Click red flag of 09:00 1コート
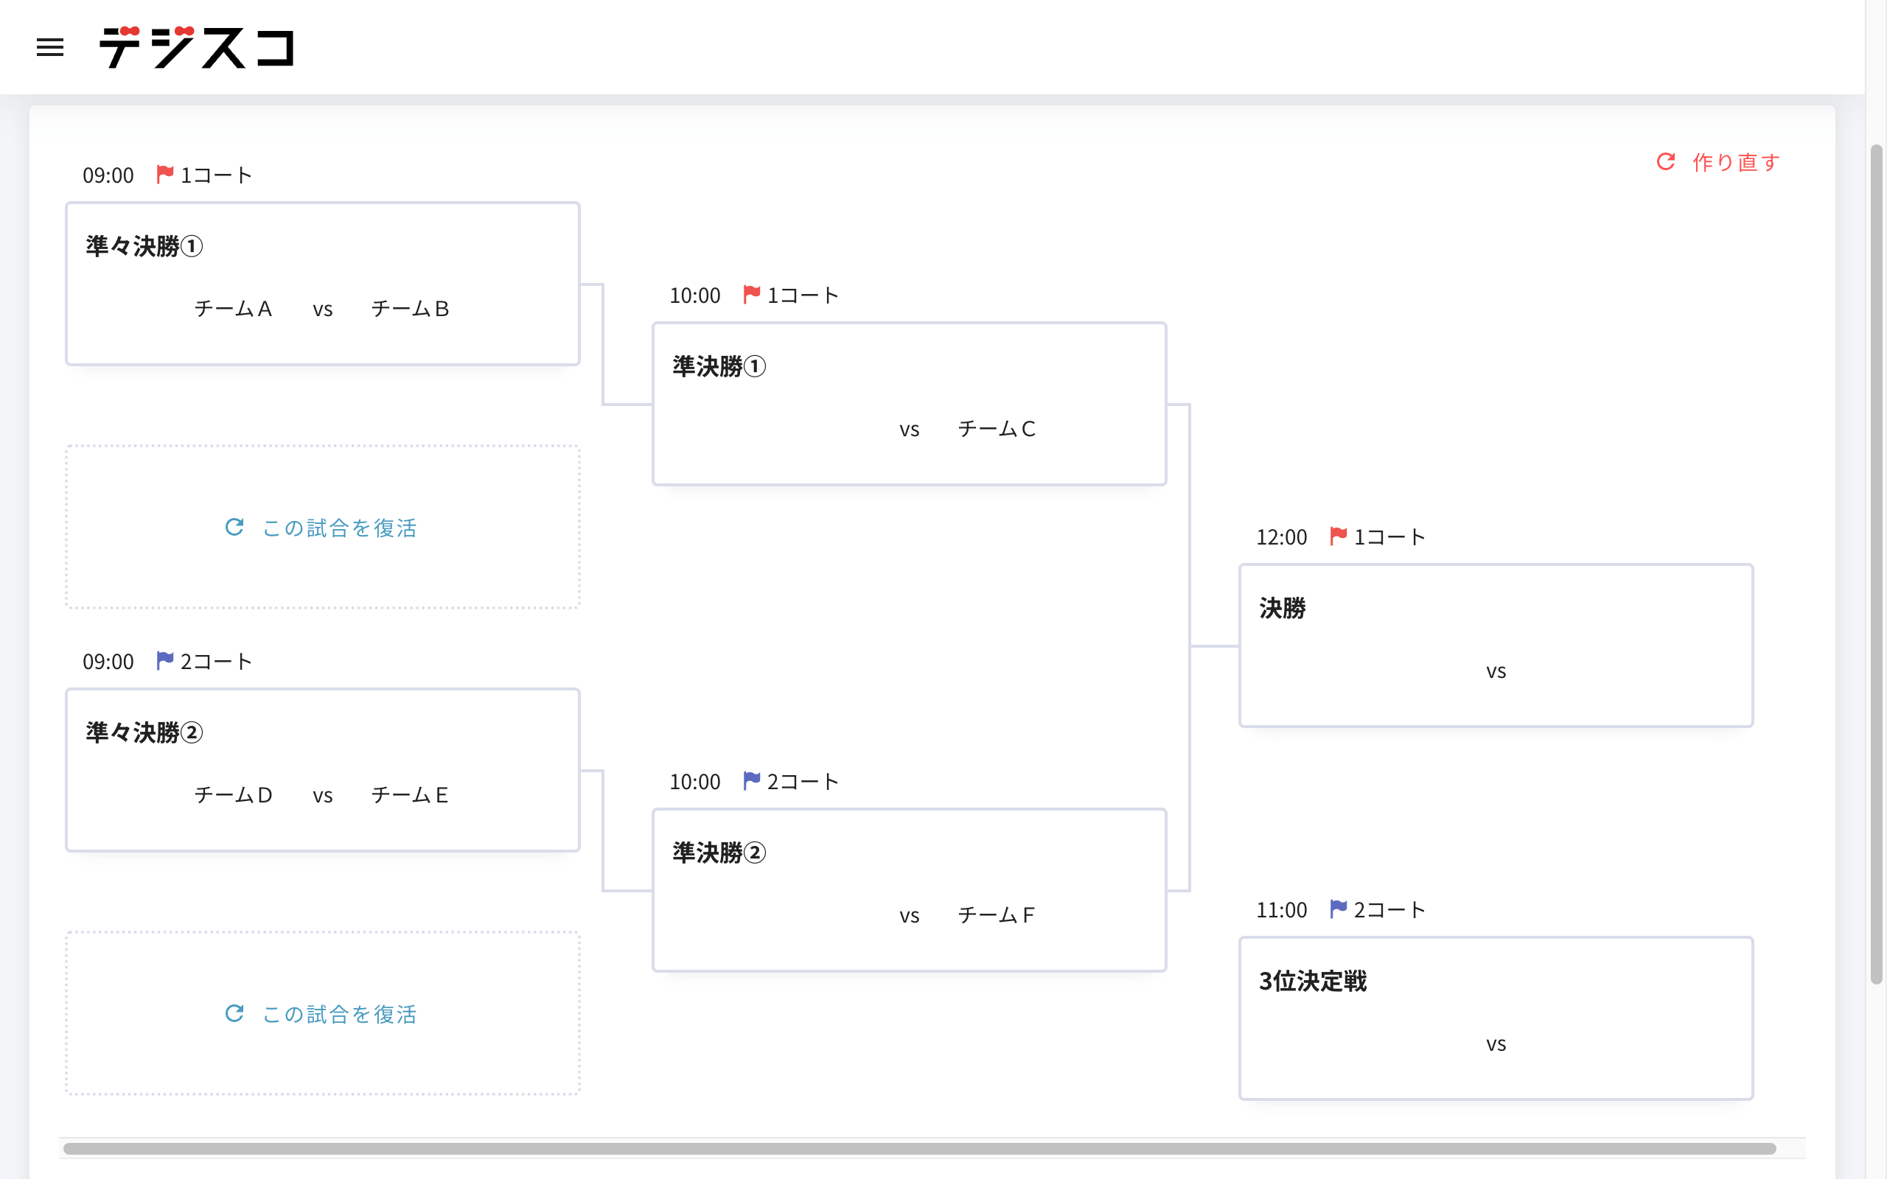The height and width of the screenshot is (1179, 1887). (164, 174)
